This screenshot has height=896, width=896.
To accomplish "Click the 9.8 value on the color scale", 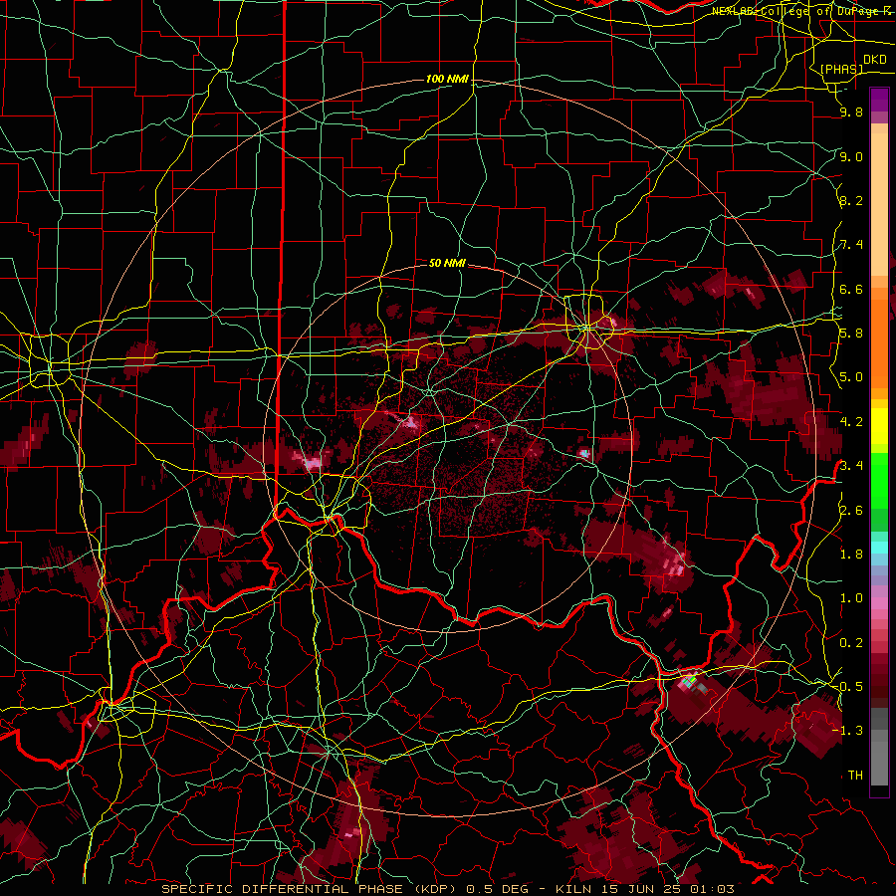I will point(851,112).
